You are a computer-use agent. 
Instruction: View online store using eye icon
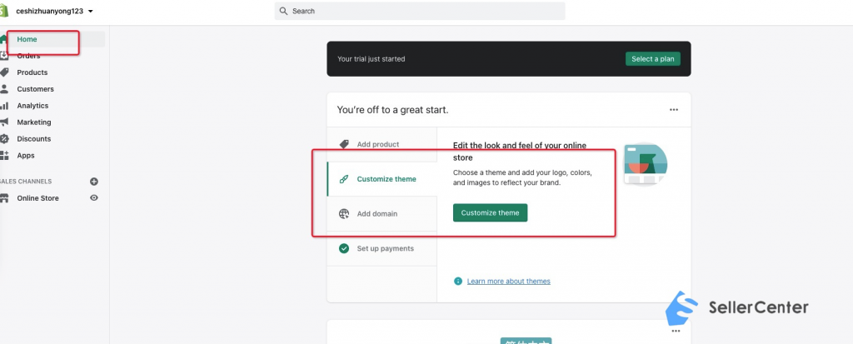(x=94, y=198)
